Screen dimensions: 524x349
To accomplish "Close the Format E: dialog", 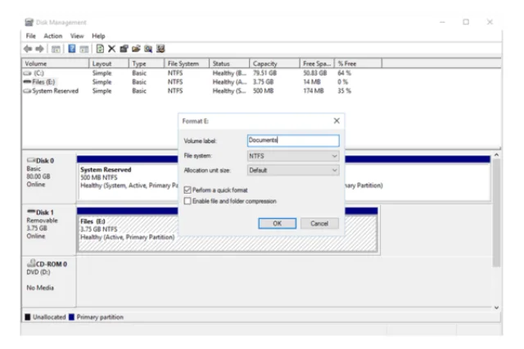I will click(337, 121).
